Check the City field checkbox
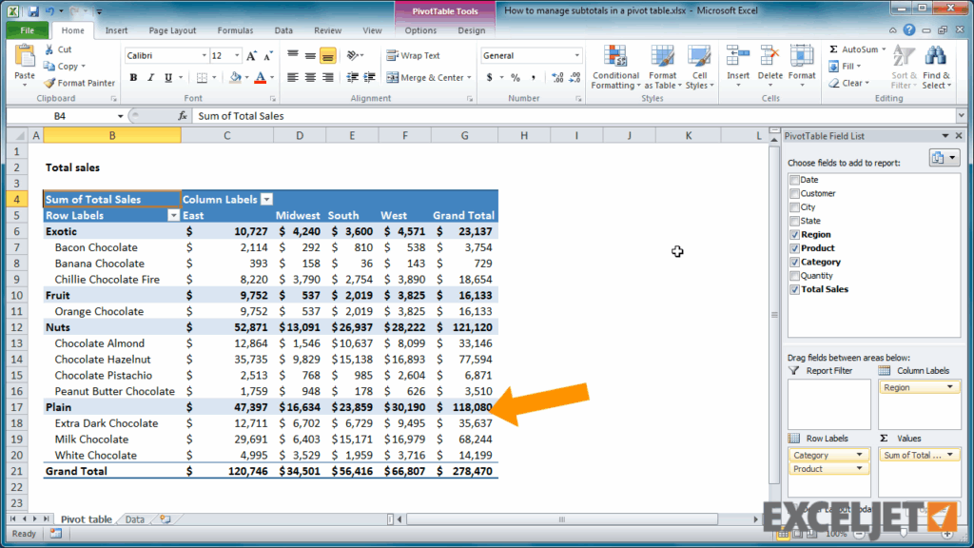The image size is (974, 548). pyautogui.click(x=794, y=206)
